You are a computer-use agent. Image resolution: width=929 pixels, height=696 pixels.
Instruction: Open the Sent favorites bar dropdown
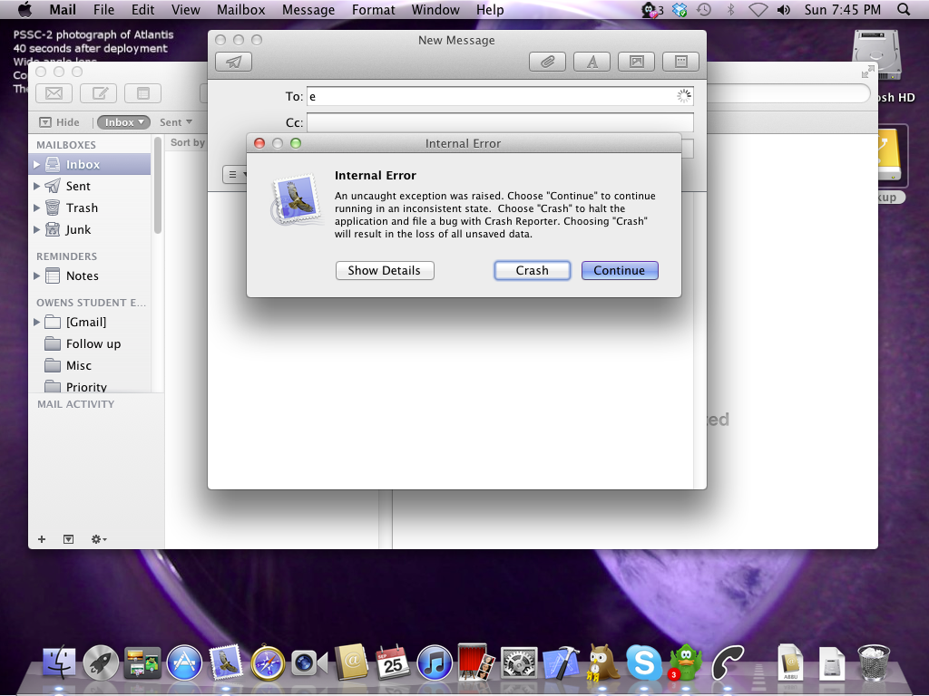(175, 122)
